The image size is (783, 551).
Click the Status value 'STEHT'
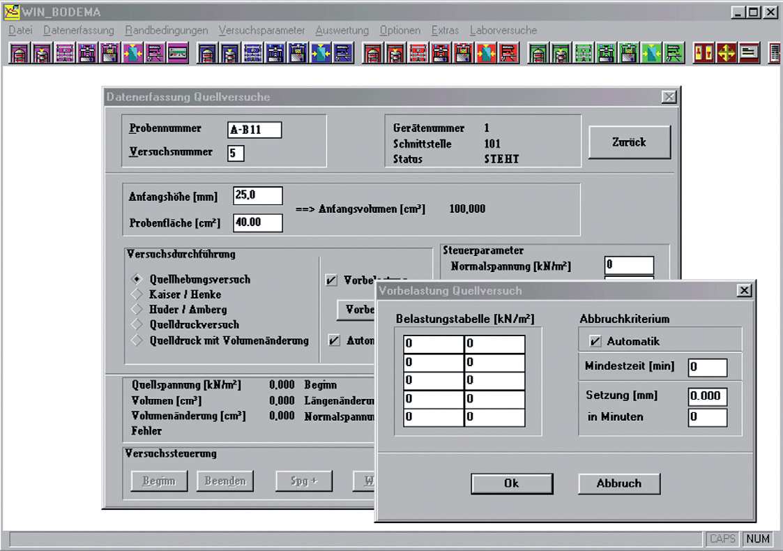coord(501,159)
